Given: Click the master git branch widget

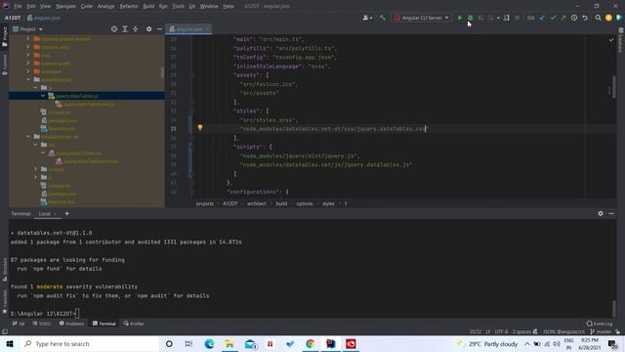Looking at the screenshot, I should (602, 331).
